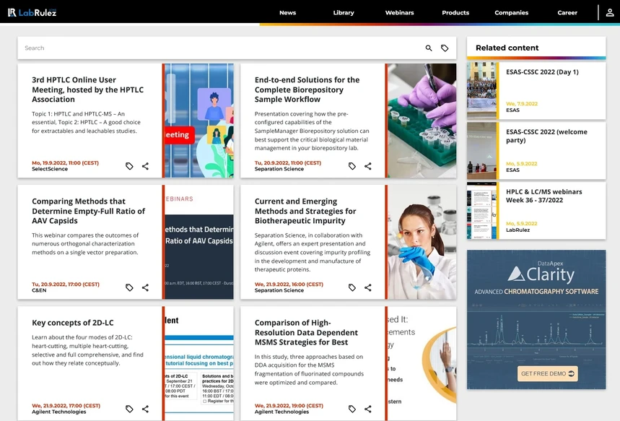Open Comparing Methods Empty-Full Ratio AAV title
The image size is (620, 421).
click(88, 212)
